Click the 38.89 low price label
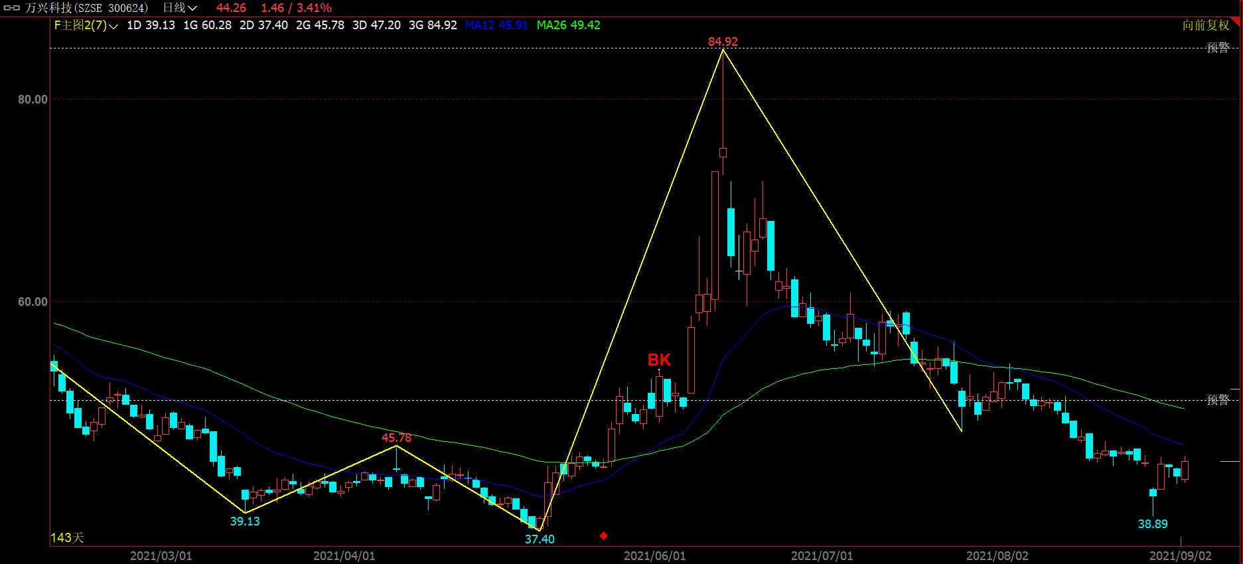Image resolution: width=1243 pixels, height=564 pixels. tap(1153, 524)
